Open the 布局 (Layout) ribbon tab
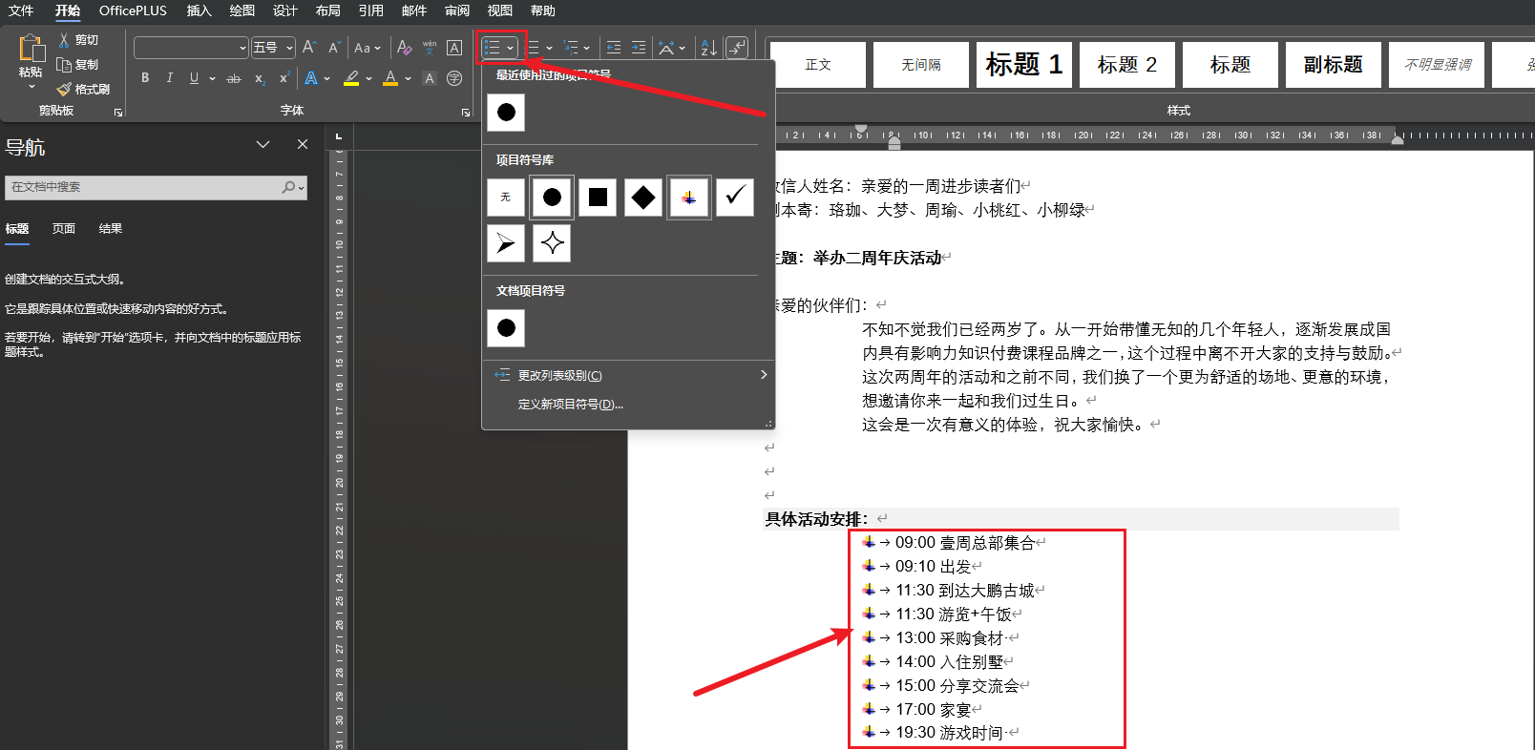 coord(327,10)
